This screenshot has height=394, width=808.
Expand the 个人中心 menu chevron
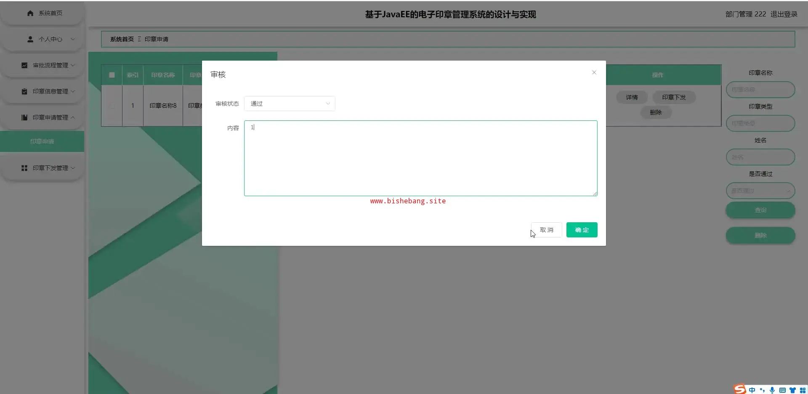tap(73, 39)
